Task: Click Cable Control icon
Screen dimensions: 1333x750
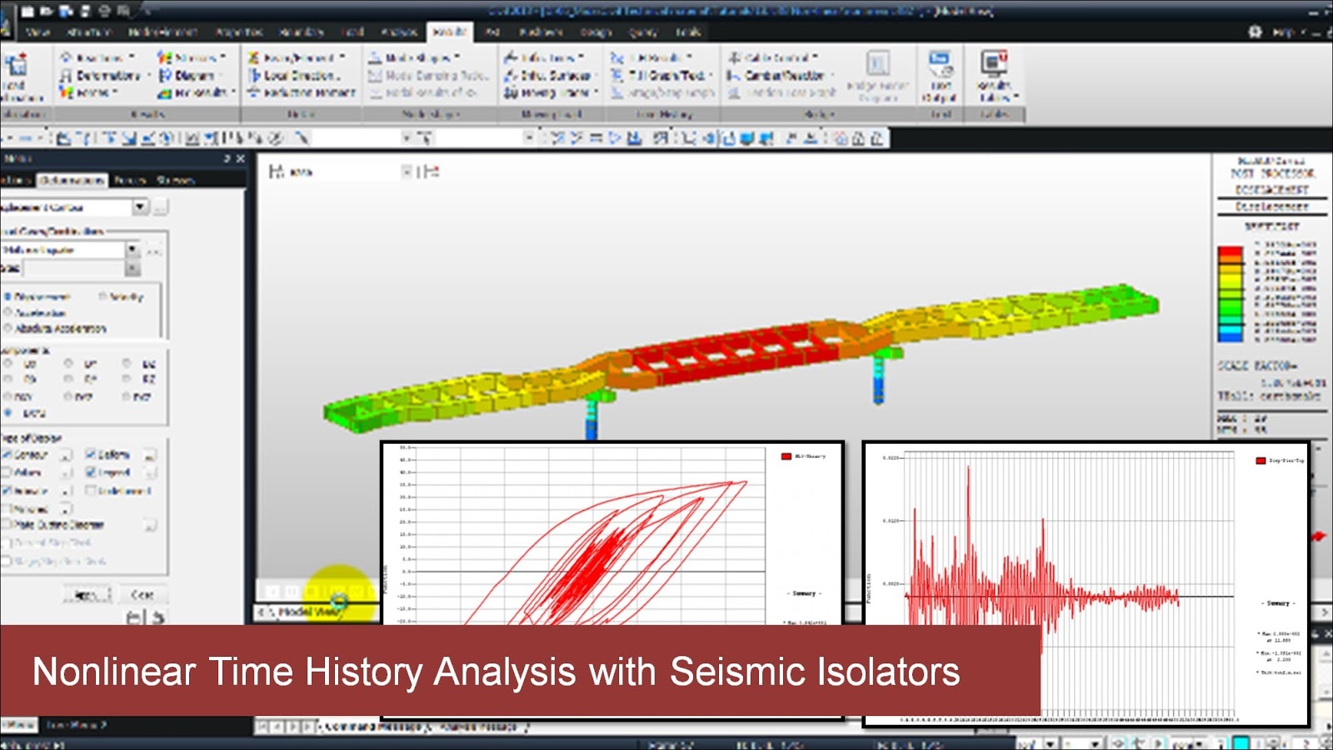Action: coord(772,57)
